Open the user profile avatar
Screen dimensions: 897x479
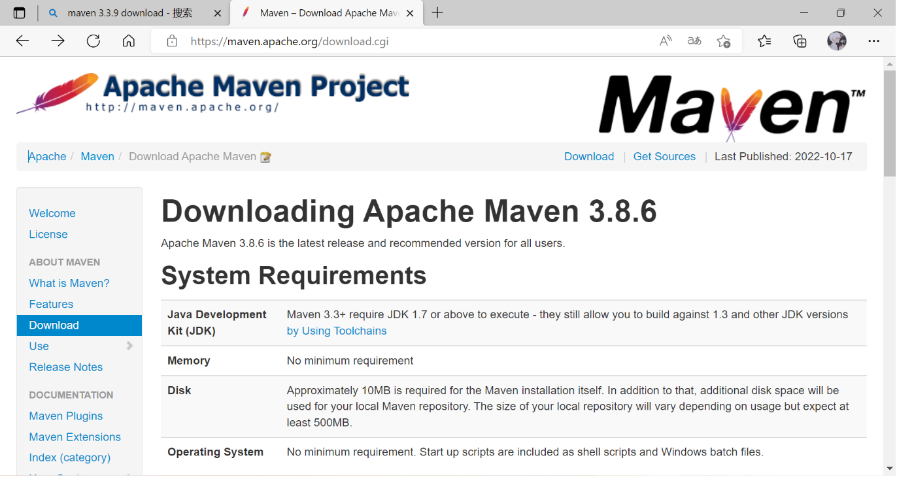(x=837, y=41)
